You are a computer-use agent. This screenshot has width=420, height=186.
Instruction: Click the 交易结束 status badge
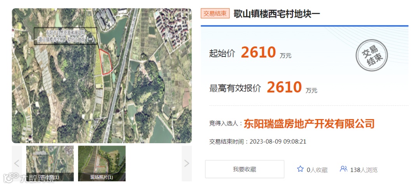tap(215, 14)
